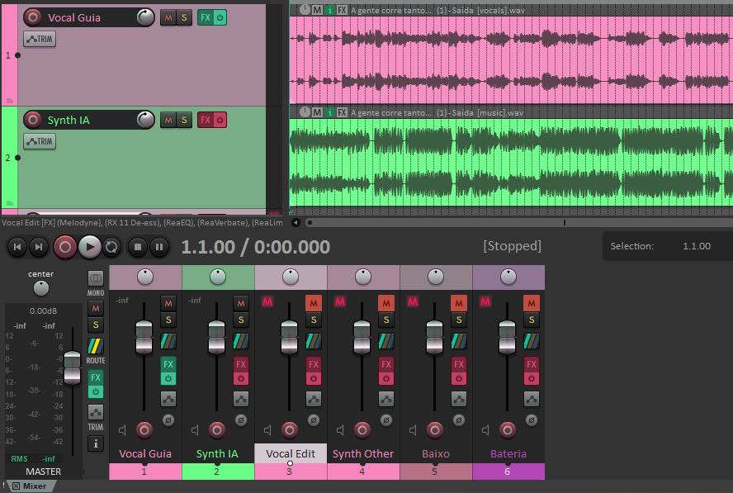
Task: Open TRIM envelope for Vocal Guia track
Action: click(x=40, y=40)
